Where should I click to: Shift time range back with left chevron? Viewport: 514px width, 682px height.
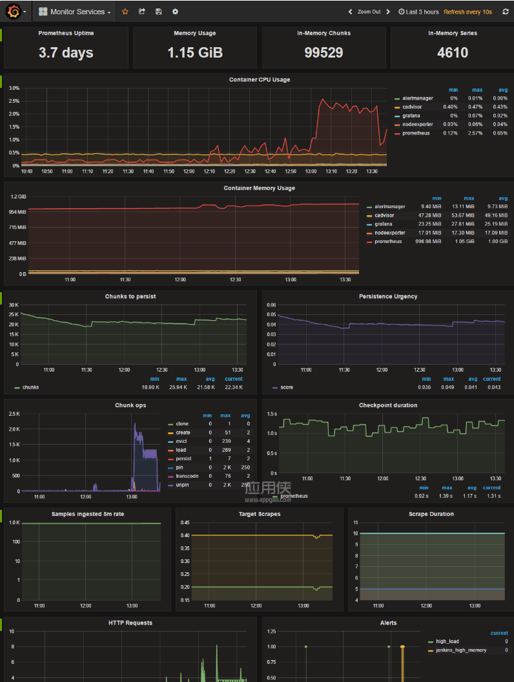click(350, 12)
